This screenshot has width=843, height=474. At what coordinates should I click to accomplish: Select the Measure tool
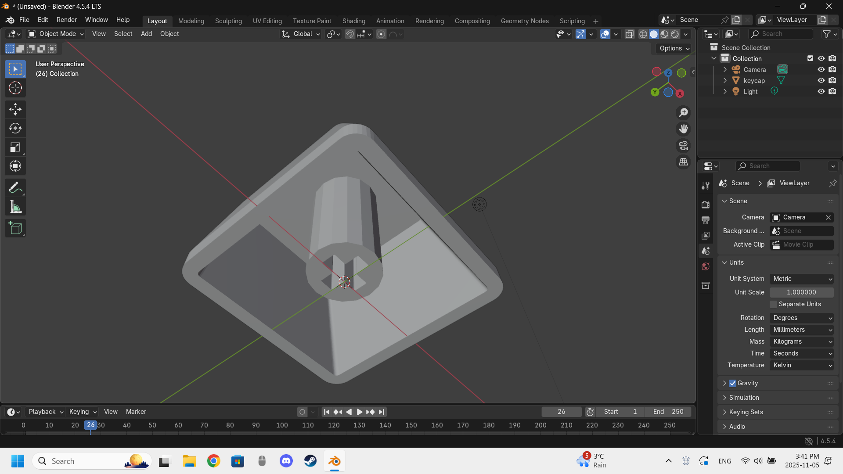point(15,207)
